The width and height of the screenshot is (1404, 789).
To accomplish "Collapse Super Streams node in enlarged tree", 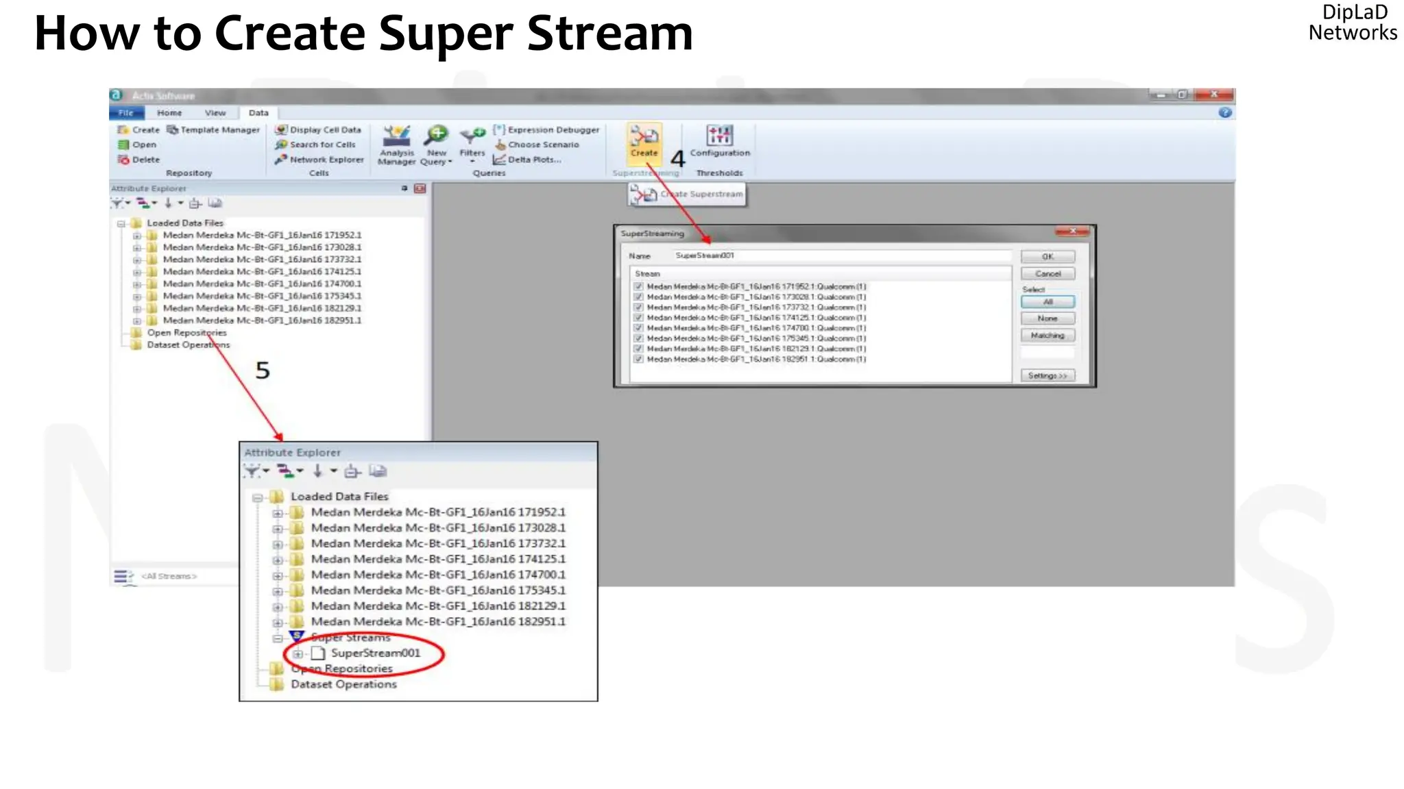I will point(277,638).
